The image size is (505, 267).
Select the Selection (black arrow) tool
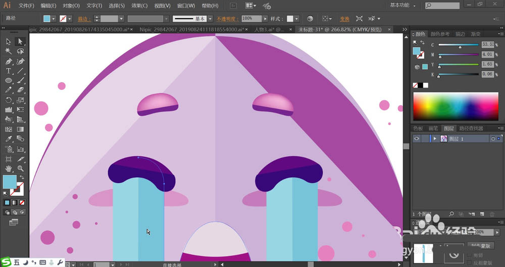point(9,41)
